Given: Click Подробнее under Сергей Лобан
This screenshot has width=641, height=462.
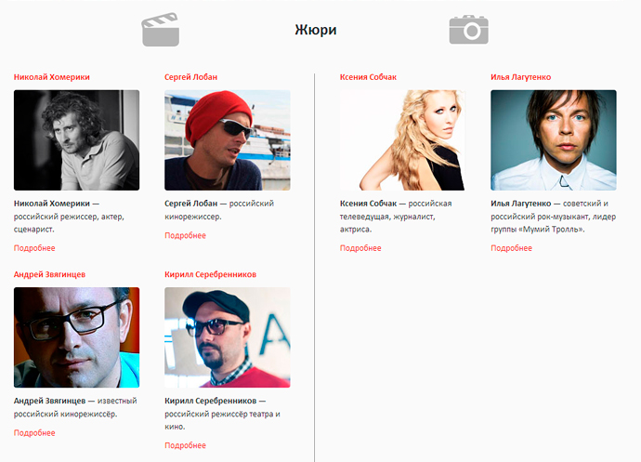Looking at the screenshot, I should [x=185, y=235].
